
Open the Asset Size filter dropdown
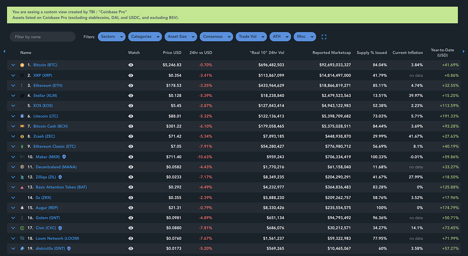180,37
